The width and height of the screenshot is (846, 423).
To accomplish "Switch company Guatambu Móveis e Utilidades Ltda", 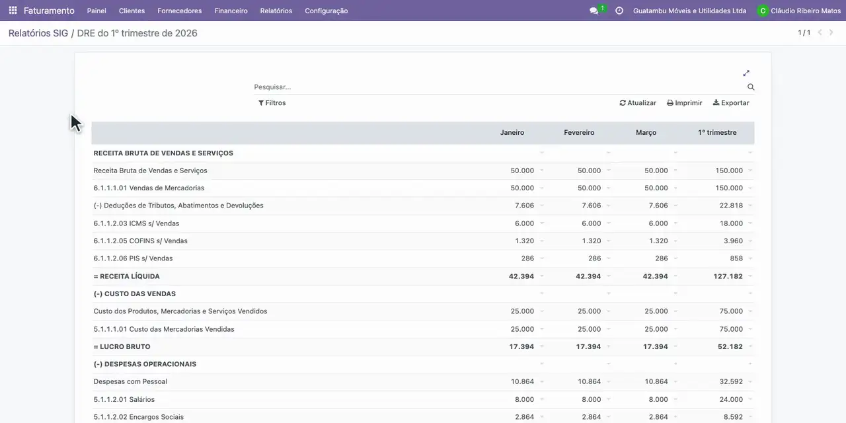I will pyautogui.click(x=690, y=11).
